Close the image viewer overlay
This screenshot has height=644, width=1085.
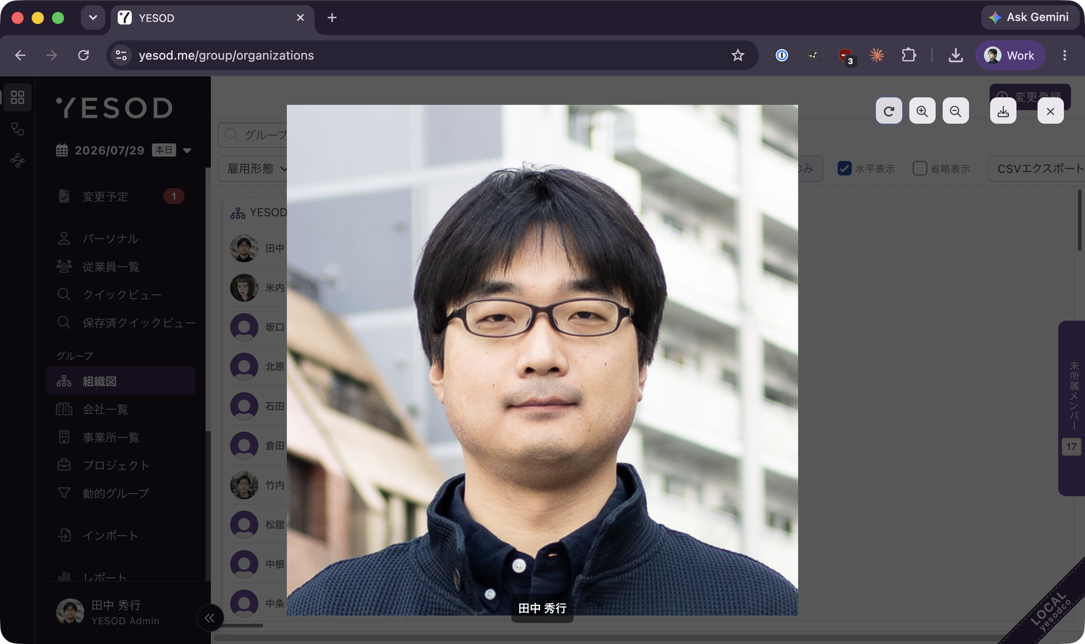(1051, 111)
